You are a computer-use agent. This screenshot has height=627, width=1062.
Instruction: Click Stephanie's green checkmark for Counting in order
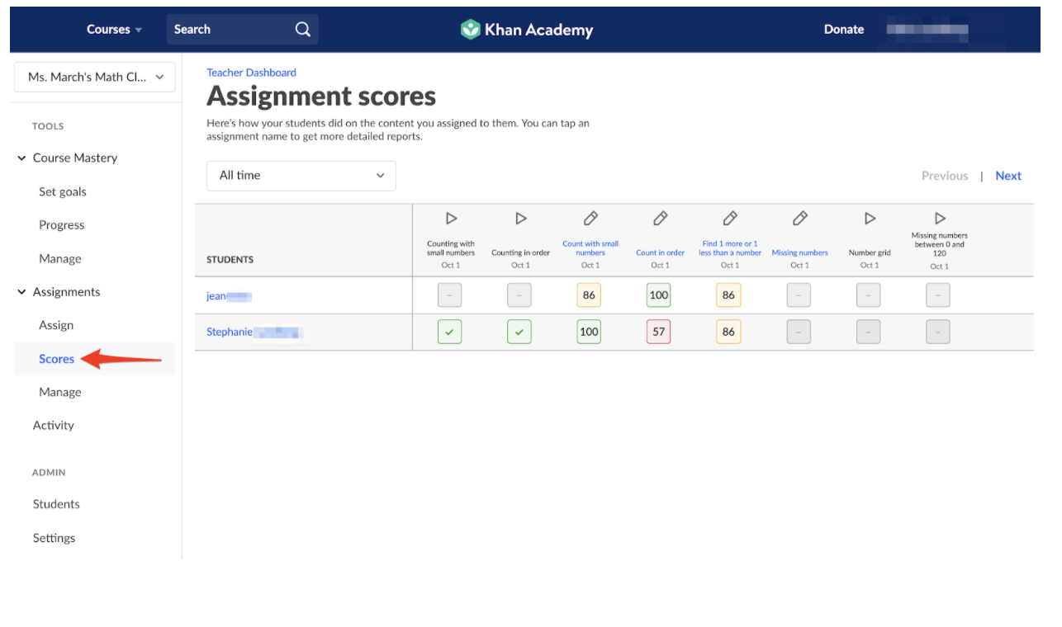(x=519, y=332)
